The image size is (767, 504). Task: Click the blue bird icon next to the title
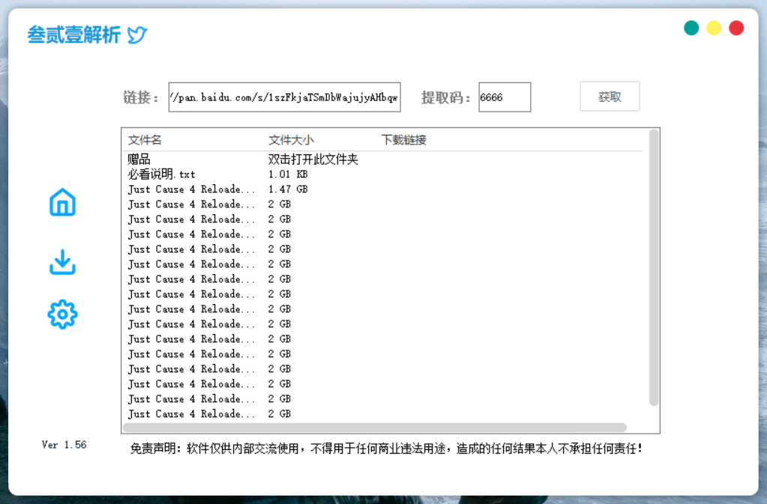coord(136,34)
